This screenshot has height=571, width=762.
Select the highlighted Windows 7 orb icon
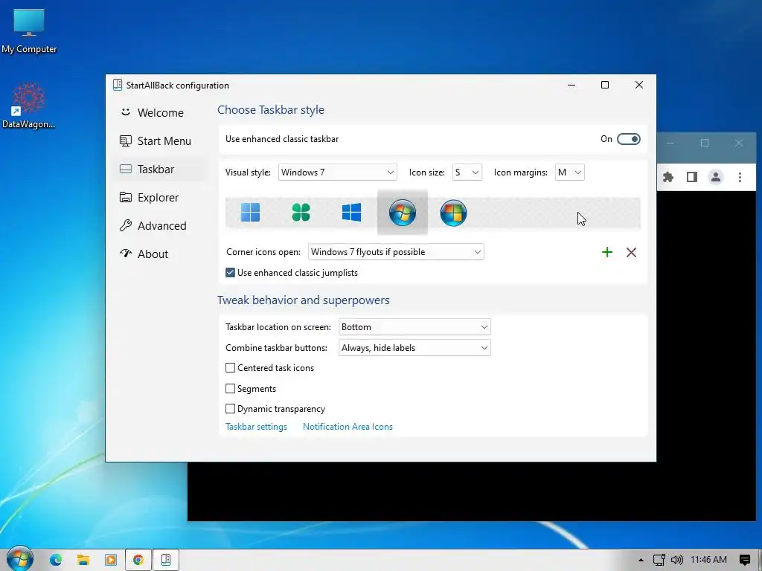coord(403,212)
